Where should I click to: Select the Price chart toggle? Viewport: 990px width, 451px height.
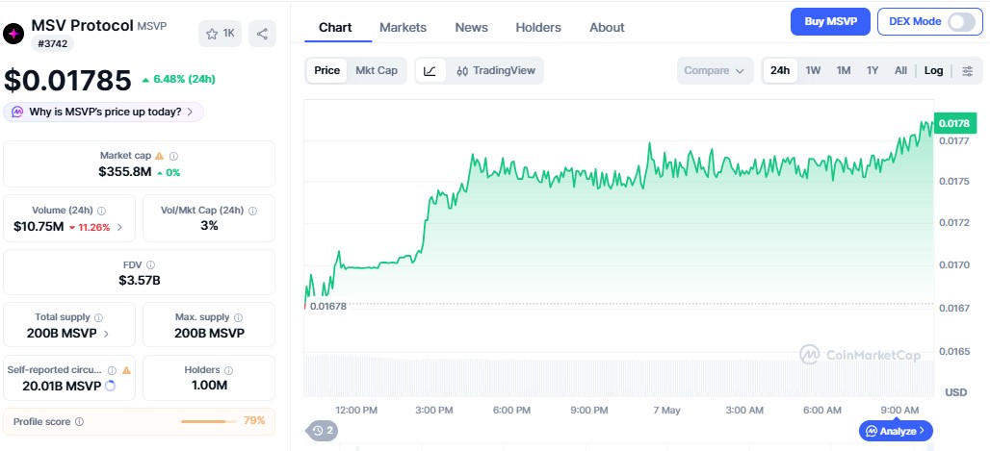tap(327, 70)
